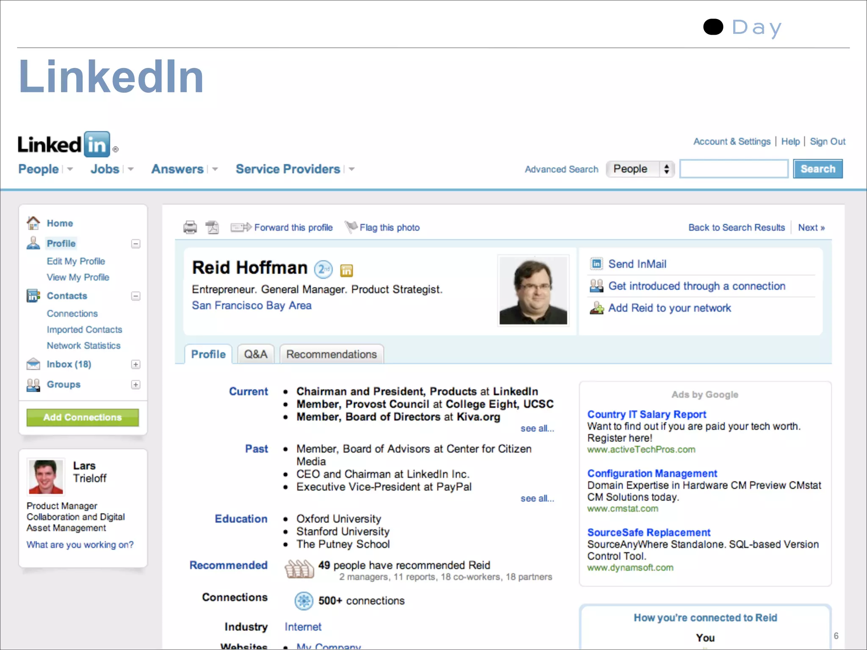Open Country IT Salary Report ad

coord(646,414)
